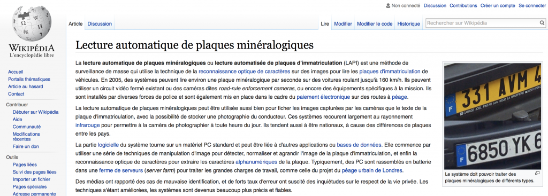
Task: Open the infrarouge article link
Action: pyautogui.click(x=88, y=124)
